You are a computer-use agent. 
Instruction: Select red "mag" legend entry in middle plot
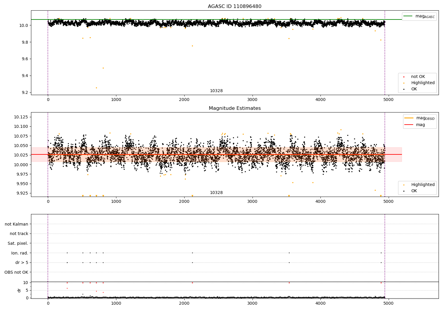(x=420, y=125)
